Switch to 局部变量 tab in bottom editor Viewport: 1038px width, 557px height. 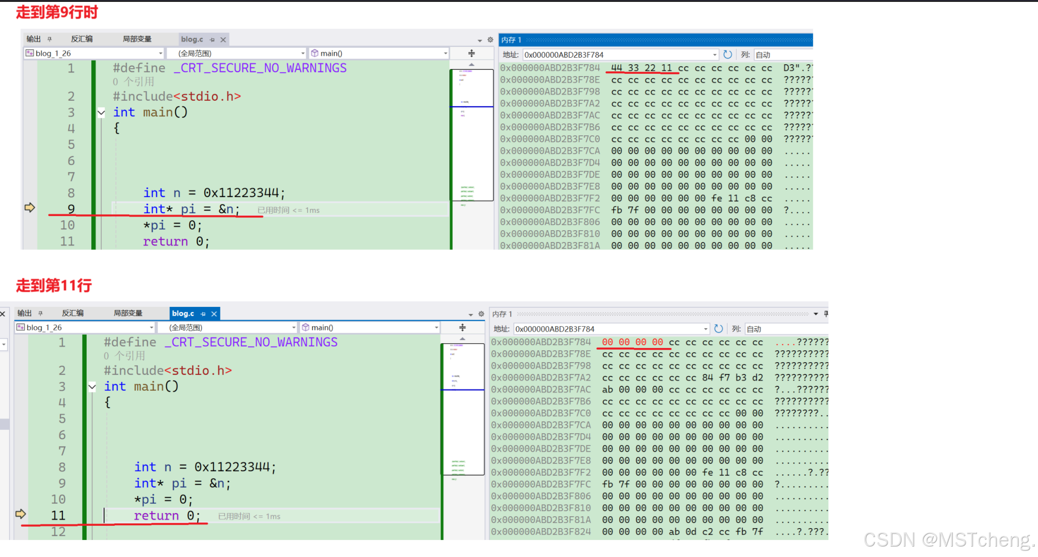pyautogui.click(x=128, y=313)
